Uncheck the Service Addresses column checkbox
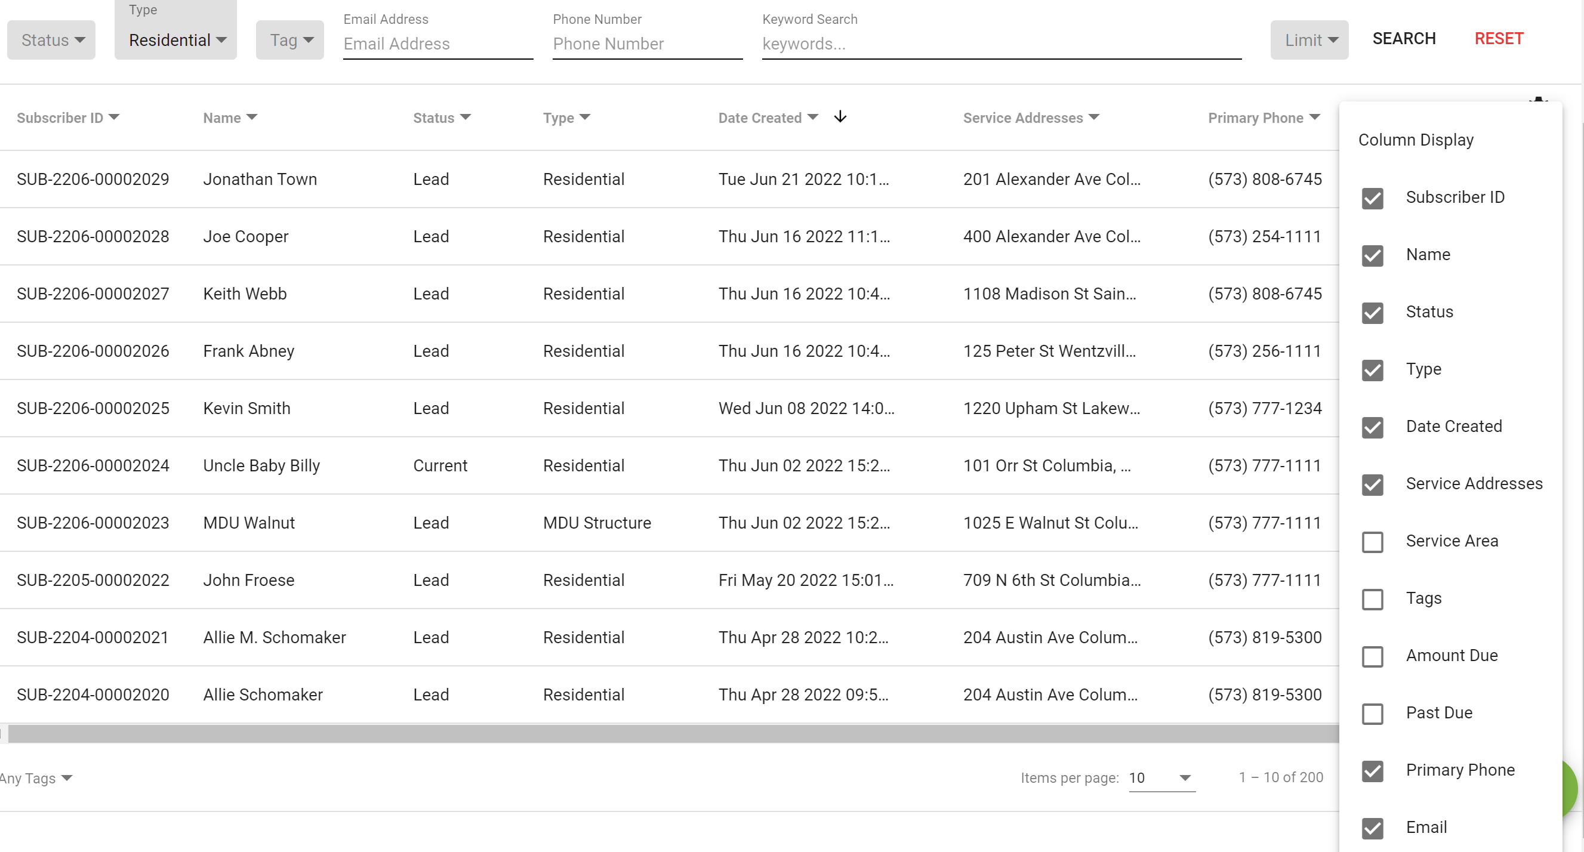1584x852 pixels. click(x=1373, y=484)
